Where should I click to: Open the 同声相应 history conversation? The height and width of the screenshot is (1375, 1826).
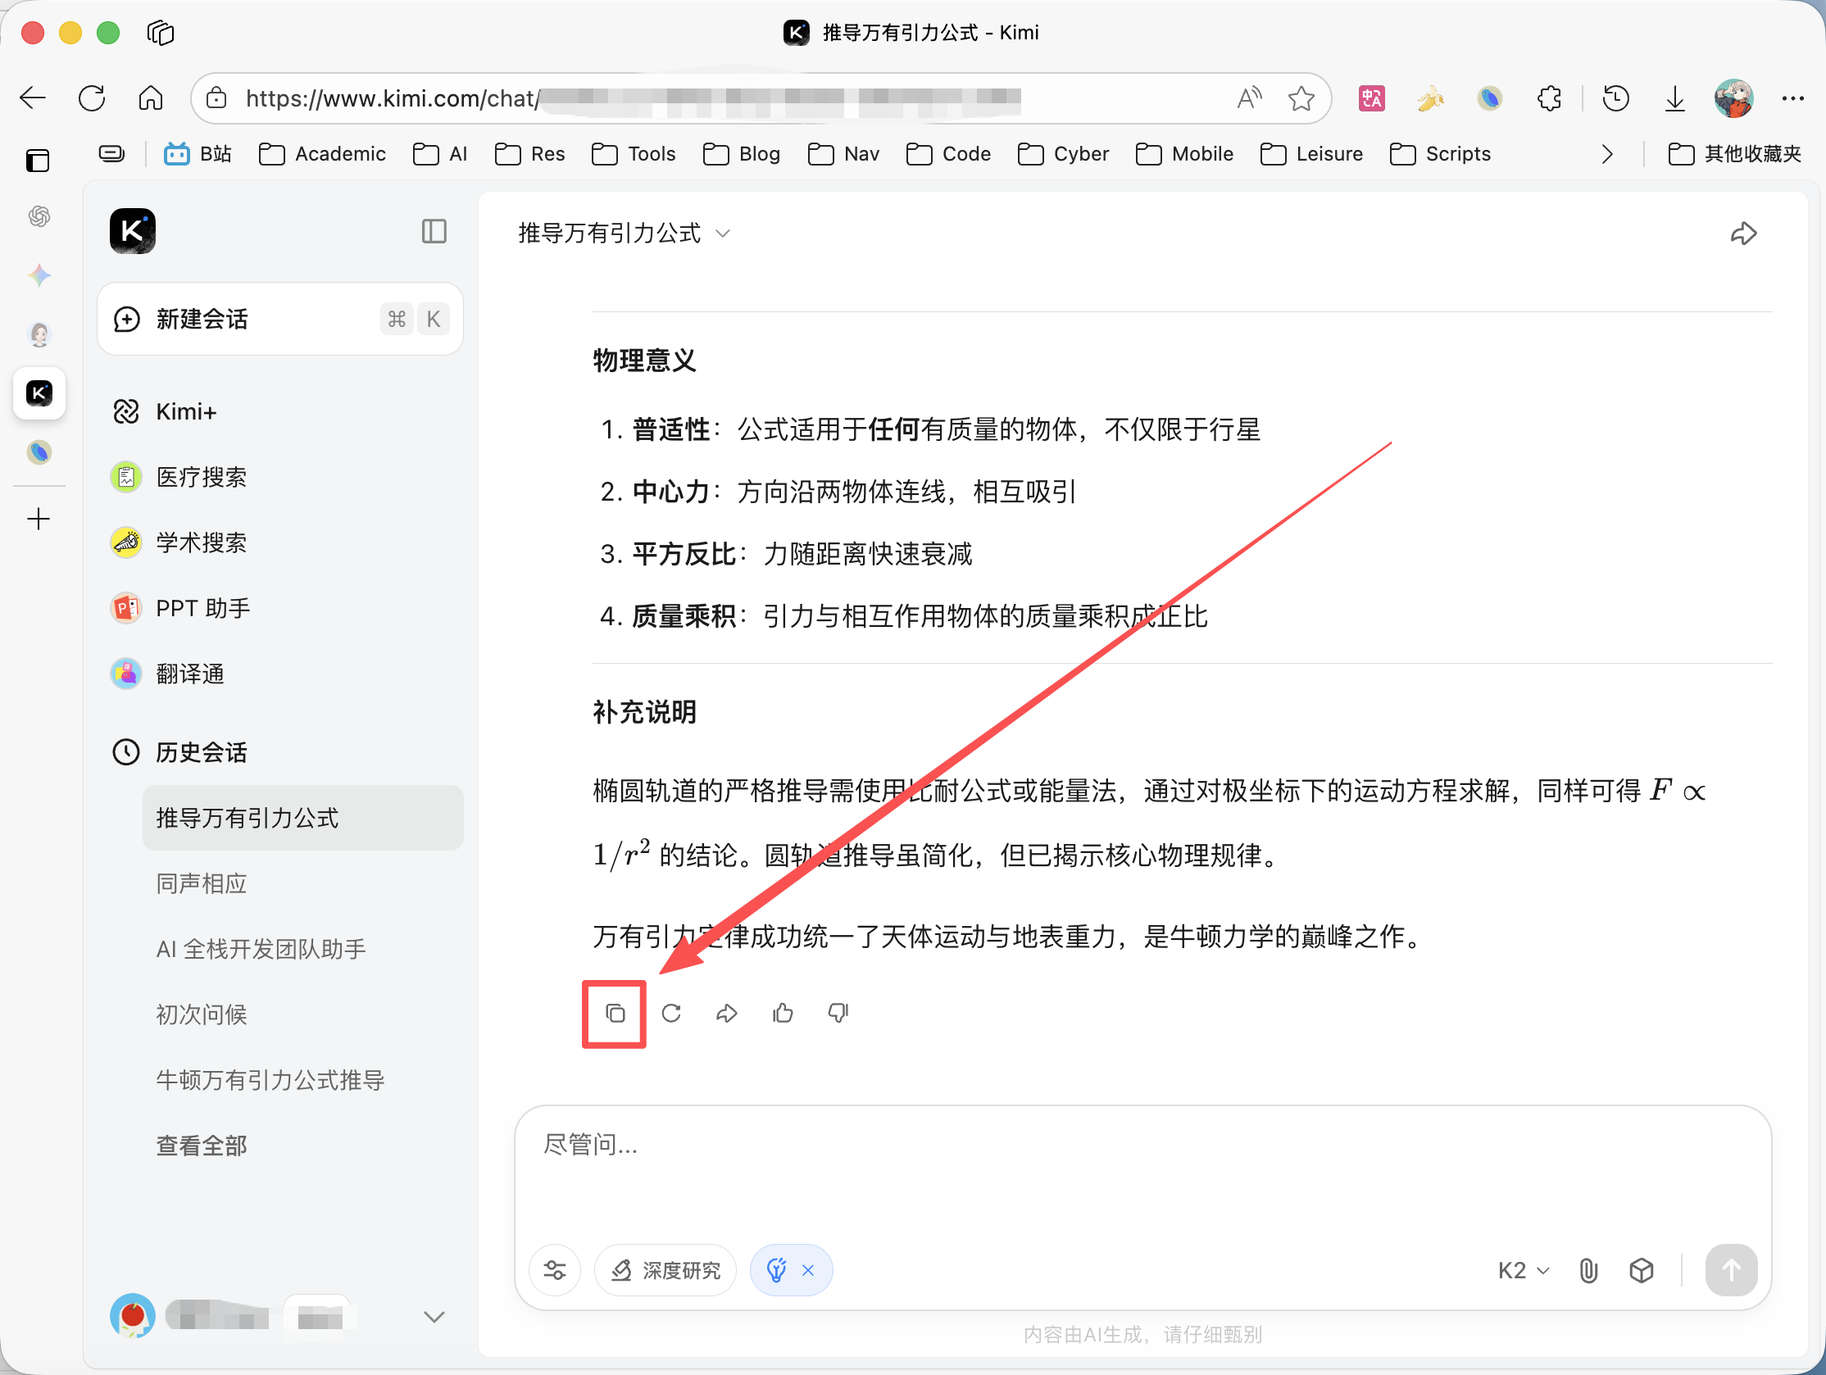202,883
